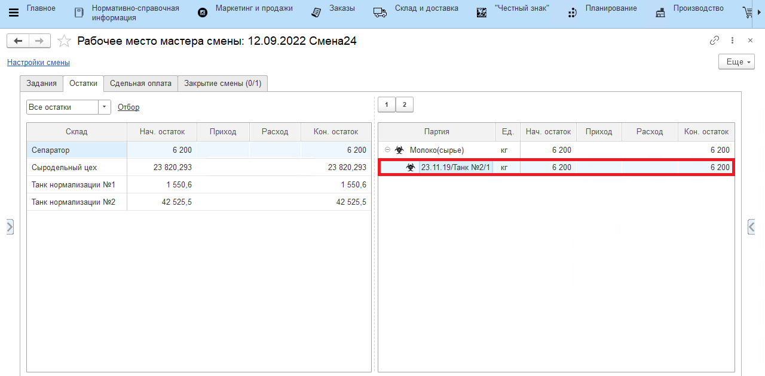The image size is (765, 376).
Task: Open the three-dot options menu icon
Action: point(733,41)
